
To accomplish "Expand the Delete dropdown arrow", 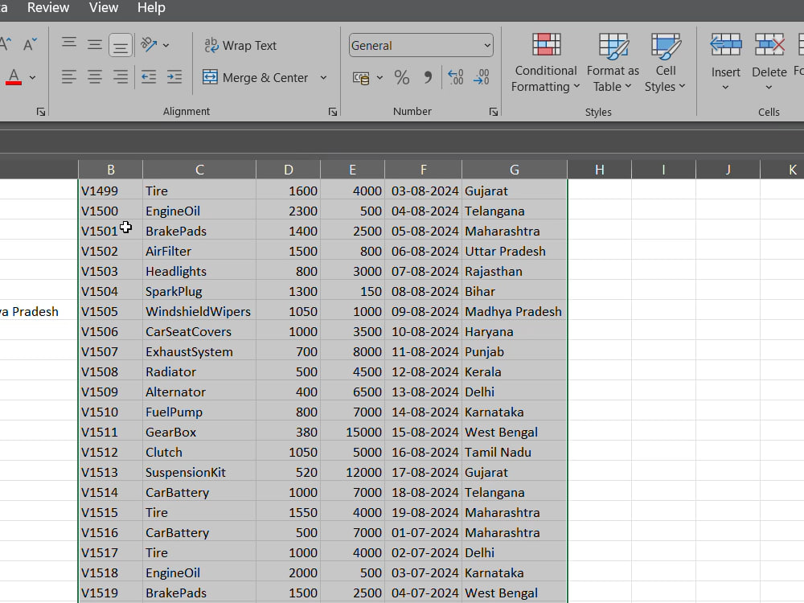I will click(x=769, y=87).
